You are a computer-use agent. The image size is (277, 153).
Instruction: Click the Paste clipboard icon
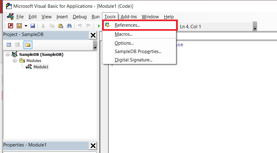(x=60, y=26)
